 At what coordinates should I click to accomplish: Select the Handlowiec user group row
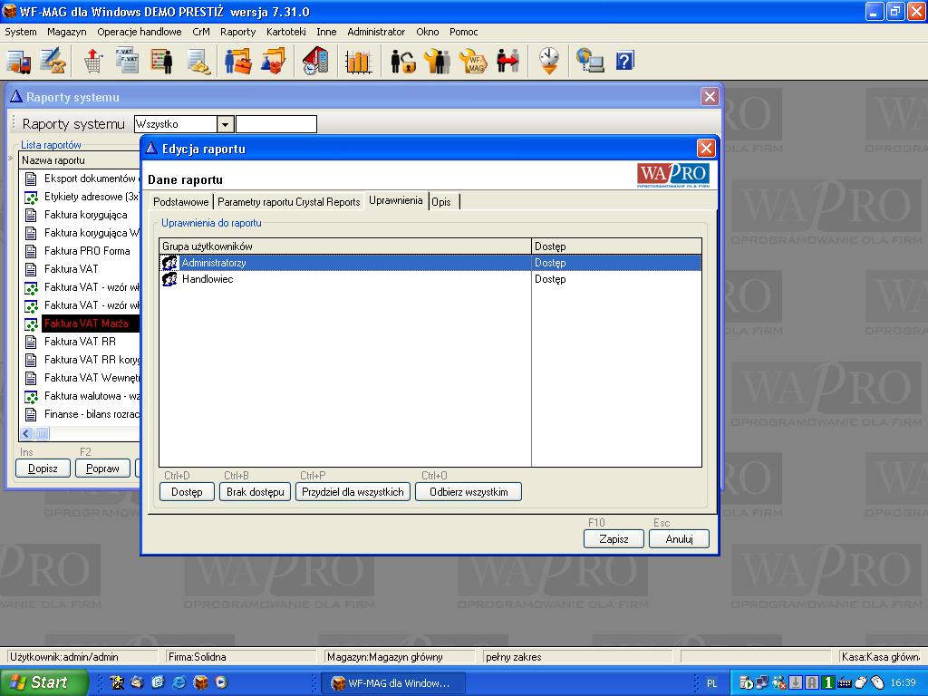pyautogui.click(x=208, y=279)
